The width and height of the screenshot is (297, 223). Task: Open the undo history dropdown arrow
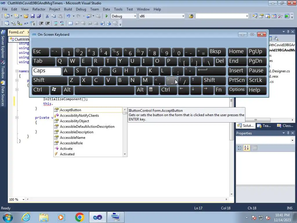pyautogui.click(x=73, y=16)
